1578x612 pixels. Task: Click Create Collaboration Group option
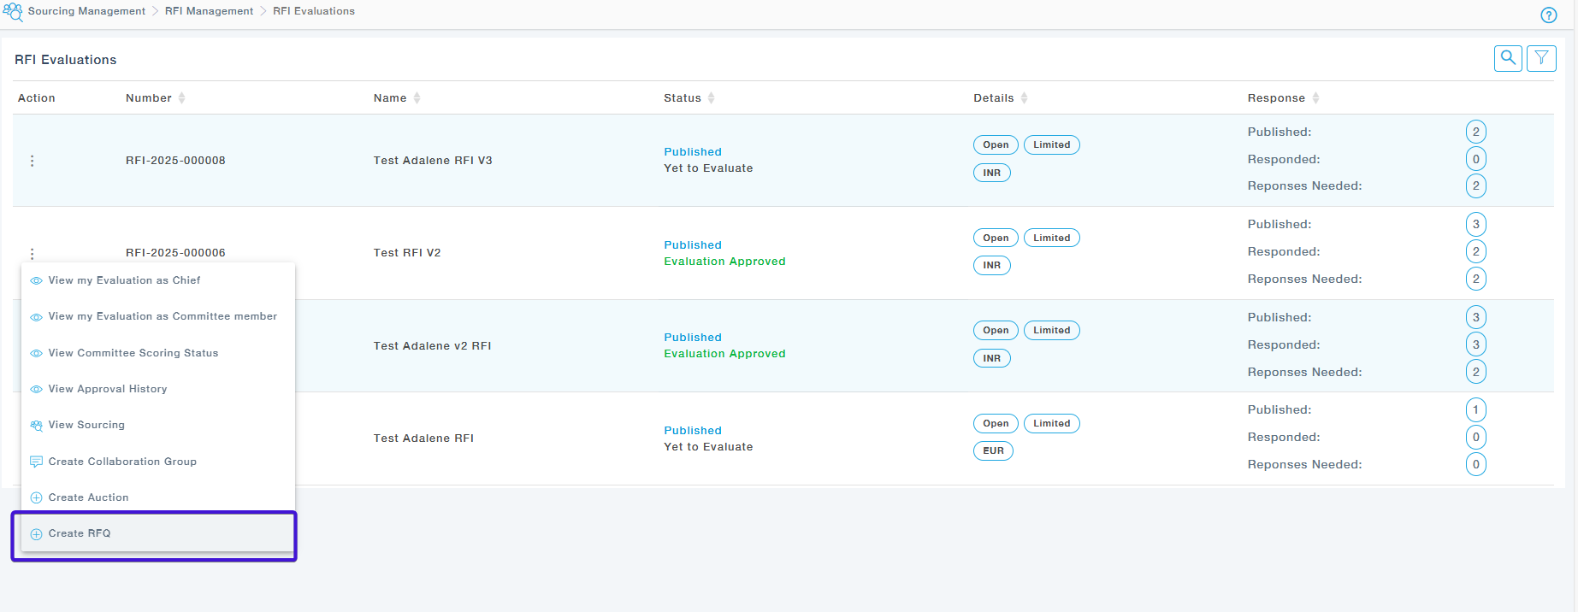coord(122,462)
